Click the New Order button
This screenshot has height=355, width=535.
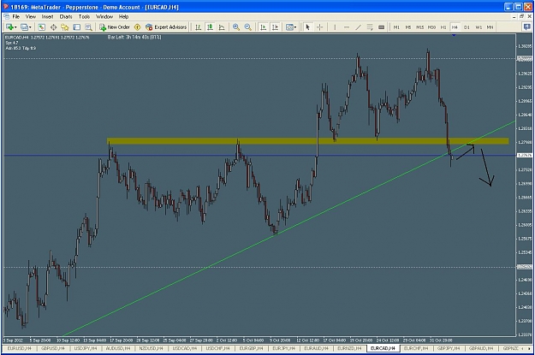click(115, 27)
